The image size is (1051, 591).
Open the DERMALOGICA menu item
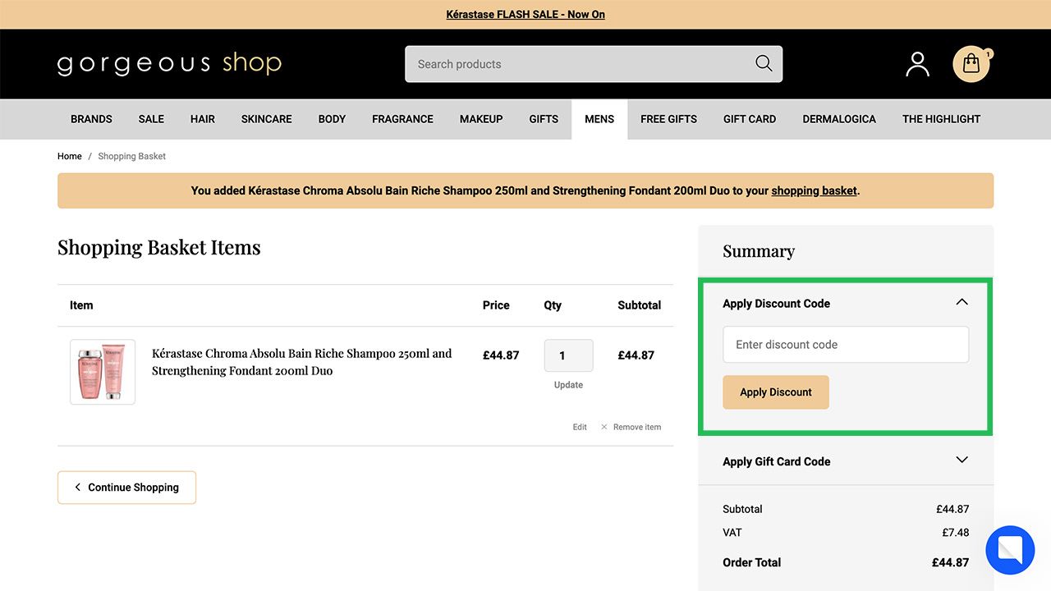coord(839,119)
